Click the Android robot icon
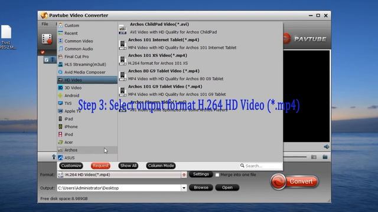378x212 pixels. (x=60, y=95)
